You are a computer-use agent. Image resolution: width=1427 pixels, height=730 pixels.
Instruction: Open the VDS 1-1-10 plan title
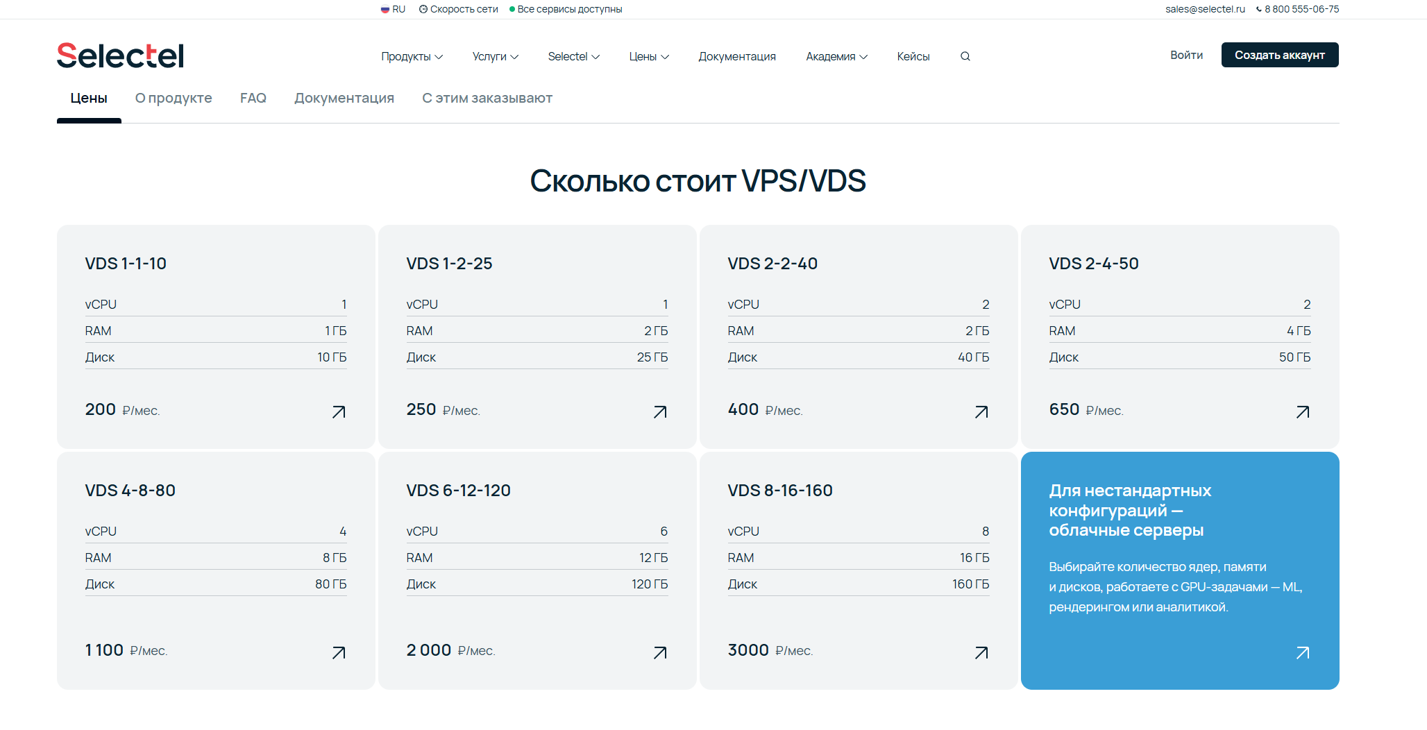tap(126, 264)
